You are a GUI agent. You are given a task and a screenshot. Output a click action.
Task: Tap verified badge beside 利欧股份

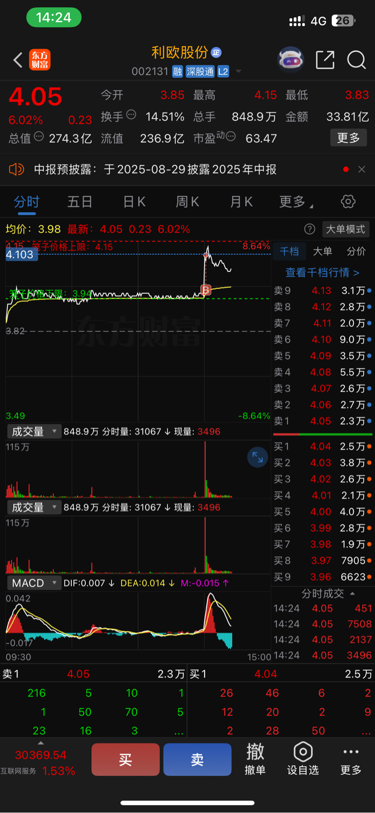(x=216, y=52)
